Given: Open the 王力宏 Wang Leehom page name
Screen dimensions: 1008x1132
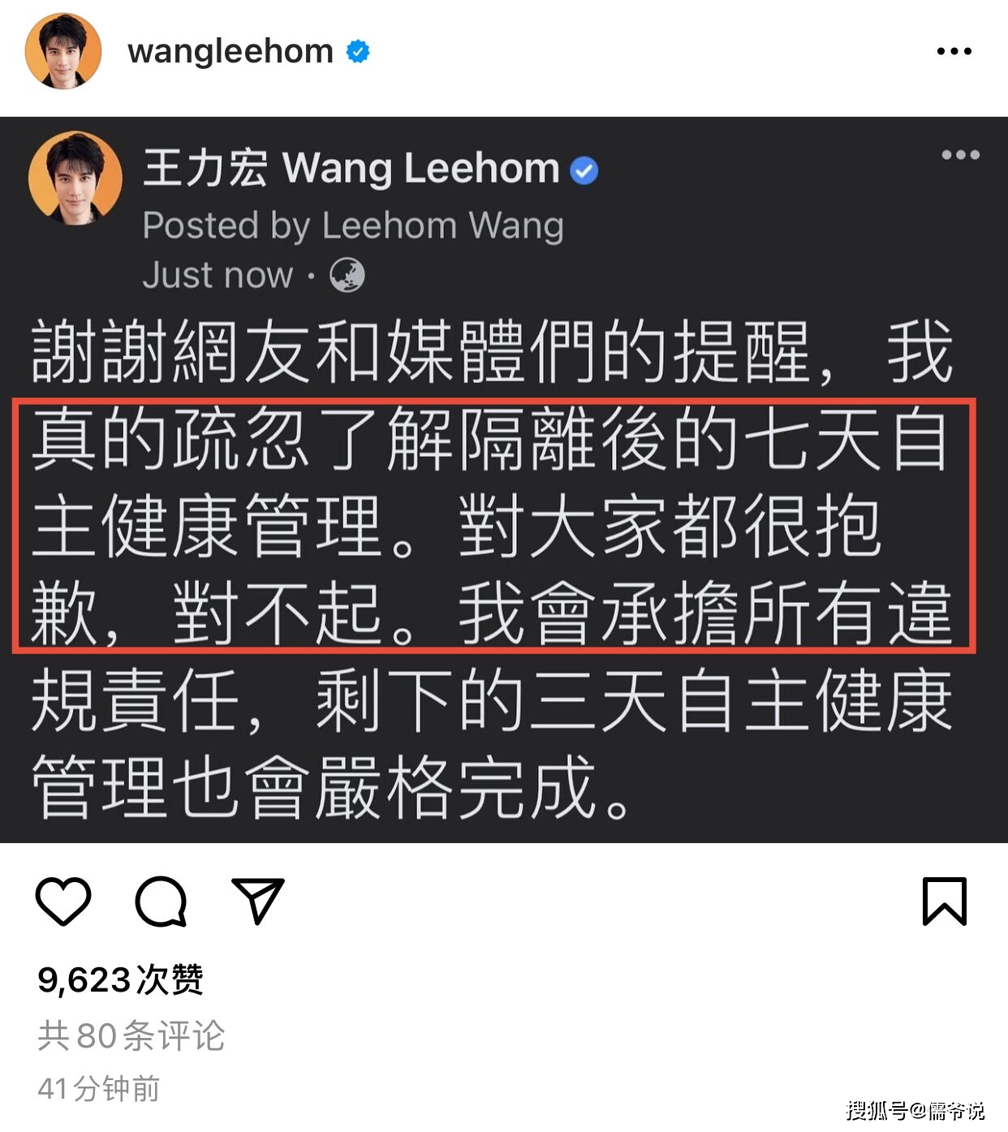Looking at the screenshot, I should click(351, 168).
